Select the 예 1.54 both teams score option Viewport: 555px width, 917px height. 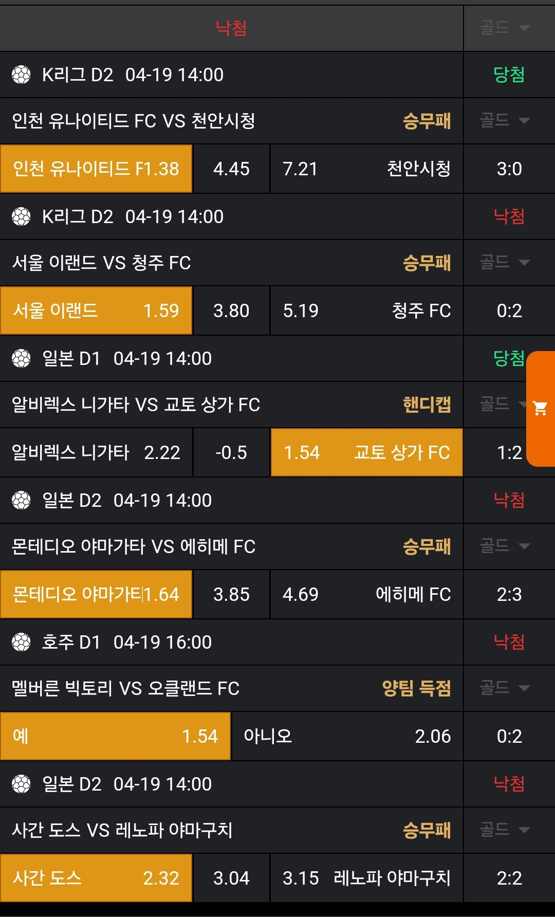pyautogui.click(x=115, y=737)
